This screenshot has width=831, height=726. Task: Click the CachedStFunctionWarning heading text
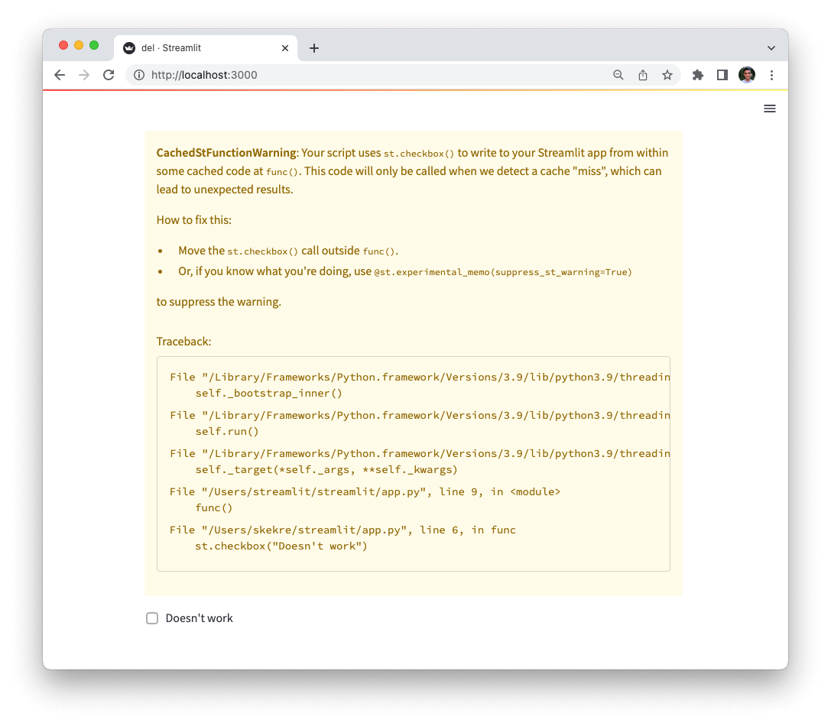pos(226,153)
